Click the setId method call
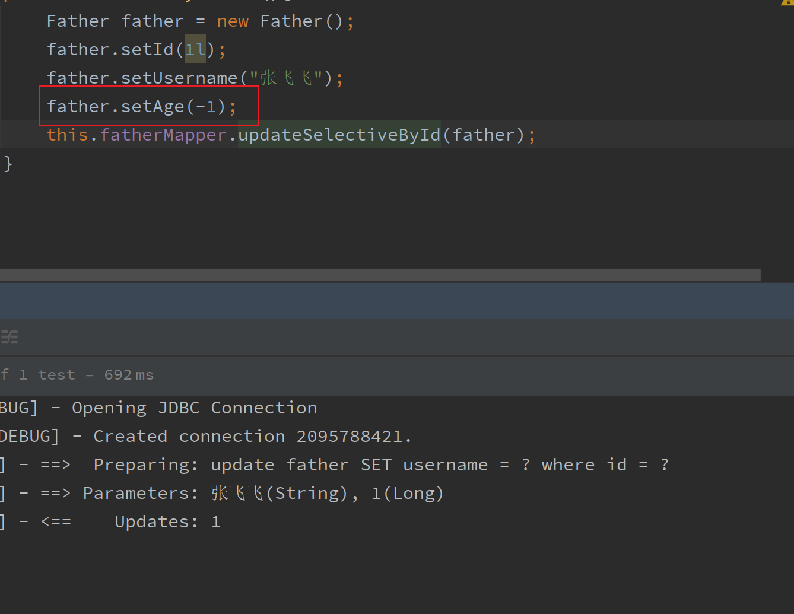This screenshot has height=614, width=794. coord(147,50)
